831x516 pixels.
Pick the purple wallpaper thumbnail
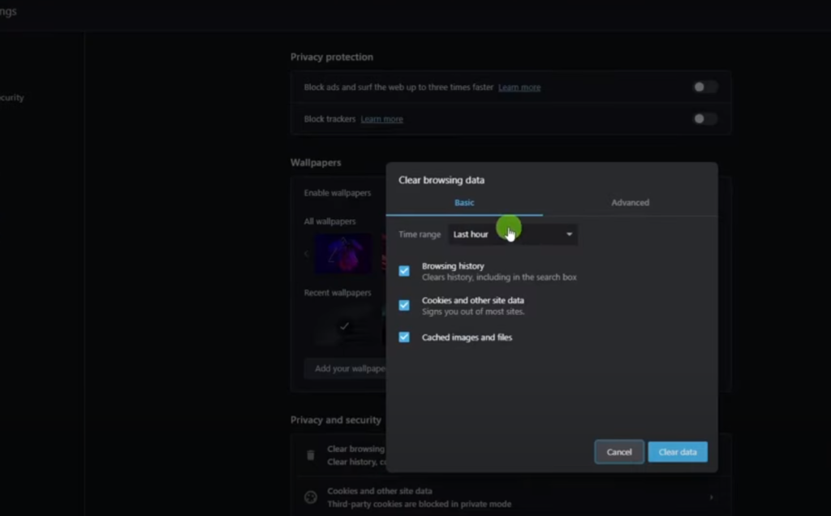pyautogui.click(x=343, y=254)
